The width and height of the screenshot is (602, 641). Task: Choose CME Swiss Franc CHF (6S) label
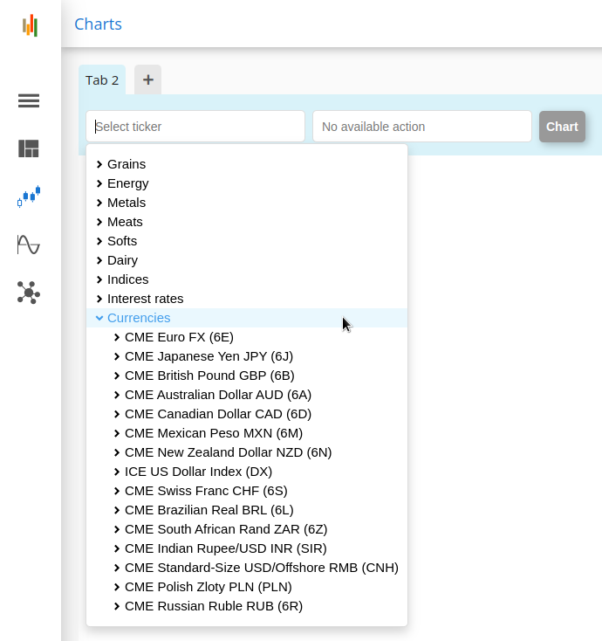click(206, 491)
